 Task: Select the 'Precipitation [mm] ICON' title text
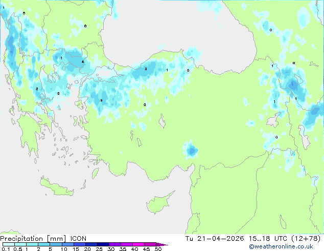click(x=43, y=239)
